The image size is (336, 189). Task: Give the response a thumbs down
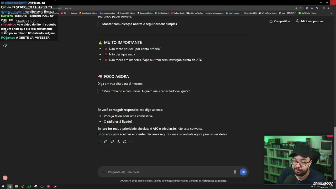pos(112,141)
